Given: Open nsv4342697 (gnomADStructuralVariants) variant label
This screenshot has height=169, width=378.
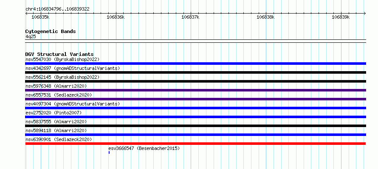Looking at the screenshot, I should [x=73, y=68].
